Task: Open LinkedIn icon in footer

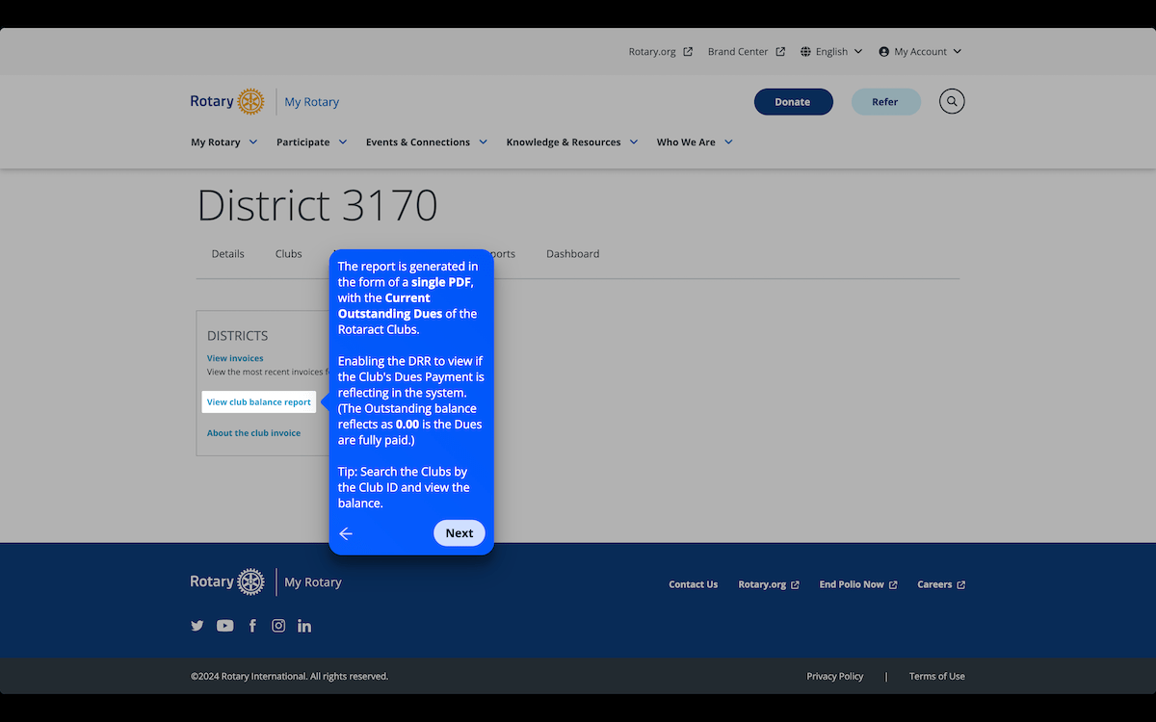Action: coord(304,626)
